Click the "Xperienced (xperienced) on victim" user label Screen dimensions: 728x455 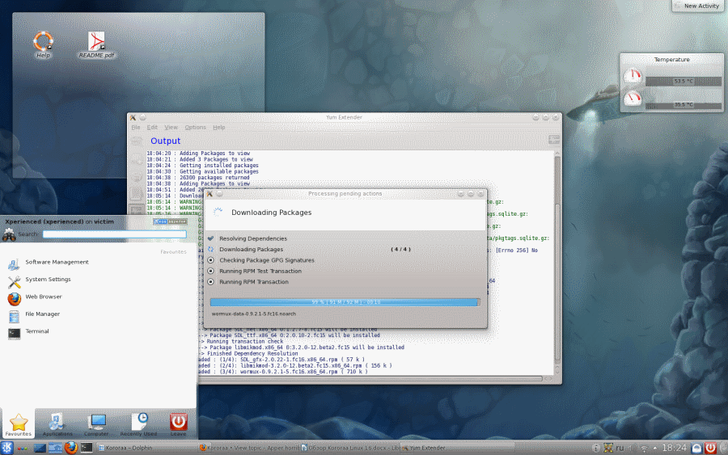coord(59,221)
